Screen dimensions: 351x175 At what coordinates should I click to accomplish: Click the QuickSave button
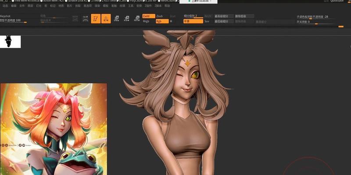(x=337, y=1)
